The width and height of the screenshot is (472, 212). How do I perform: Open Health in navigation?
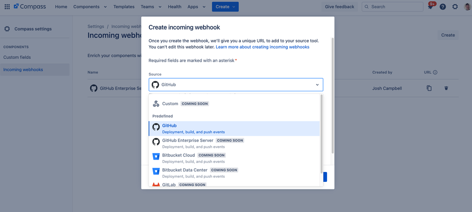(175, 7)
